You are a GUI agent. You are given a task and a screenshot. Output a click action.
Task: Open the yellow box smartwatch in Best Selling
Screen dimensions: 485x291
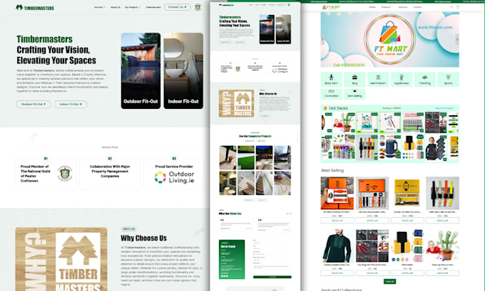[407, 194]
